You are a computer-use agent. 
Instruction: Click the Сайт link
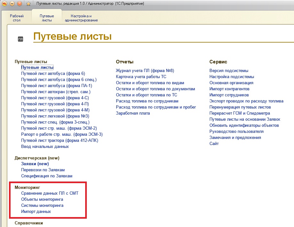[x=214, y=144]
